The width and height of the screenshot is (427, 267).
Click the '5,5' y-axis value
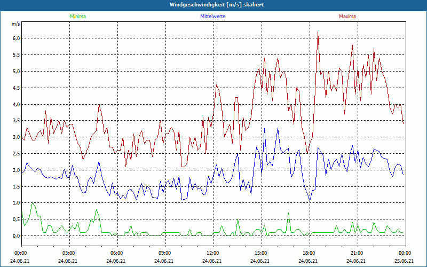tap(17, 55)
